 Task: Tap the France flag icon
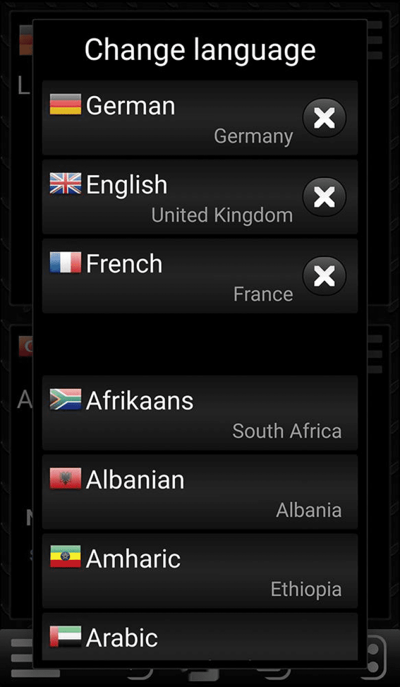(x=66, y=263)
